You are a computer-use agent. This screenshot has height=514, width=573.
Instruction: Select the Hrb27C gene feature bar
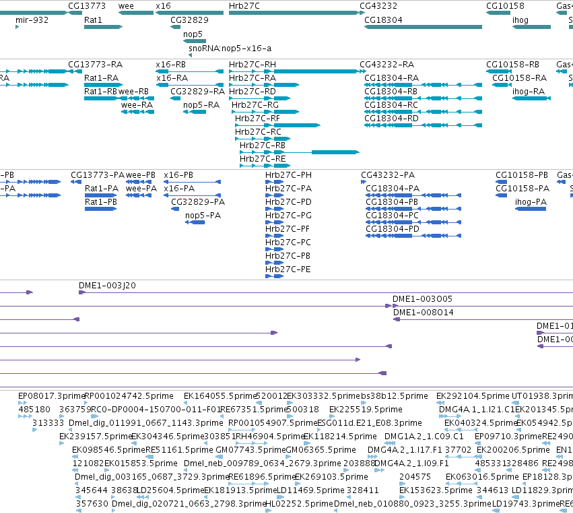[294, 13]
